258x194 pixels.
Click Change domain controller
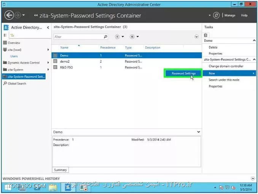(226, 66)
